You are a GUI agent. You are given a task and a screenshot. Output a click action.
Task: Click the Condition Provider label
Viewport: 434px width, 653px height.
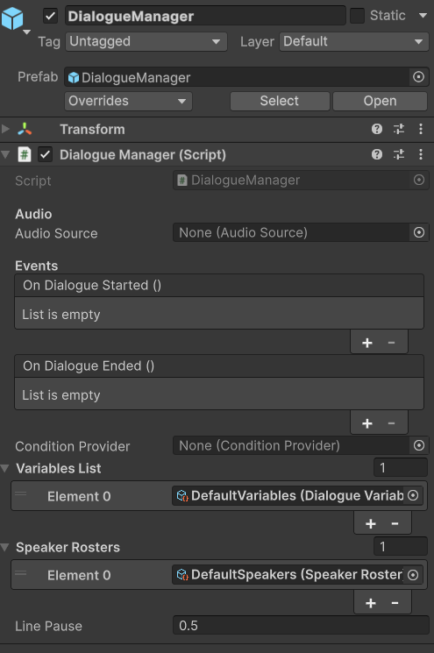73,446
